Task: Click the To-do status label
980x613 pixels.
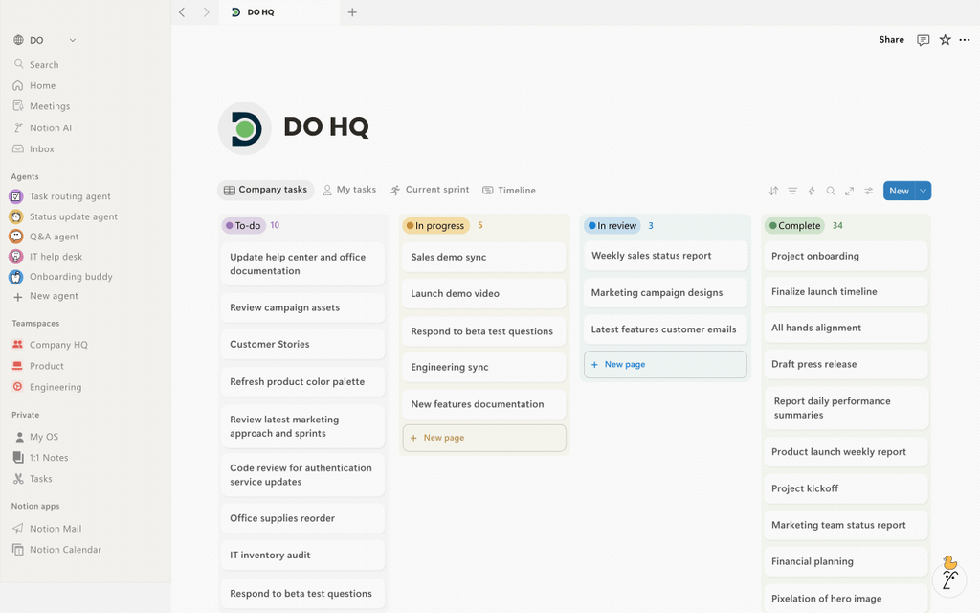Action: [x=244, y=226]
